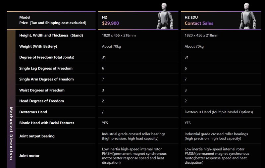This screenshot has height=168, width=265.
Task: Click the Dexterous Hand (Multiple Model Options) cell
Action: tap(219, 112)
